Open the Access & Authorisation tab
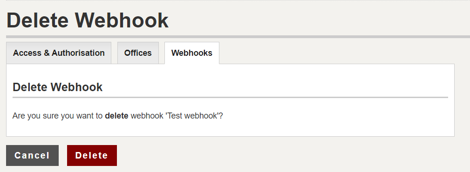Screen dimensions: 470x172 pos(59,53)
